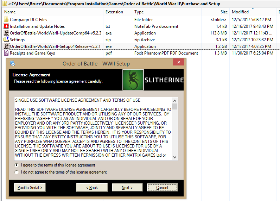Select the 'Campaign DLC Files' folder name
The image size is (280, 201).
click(x=28, y=20)
